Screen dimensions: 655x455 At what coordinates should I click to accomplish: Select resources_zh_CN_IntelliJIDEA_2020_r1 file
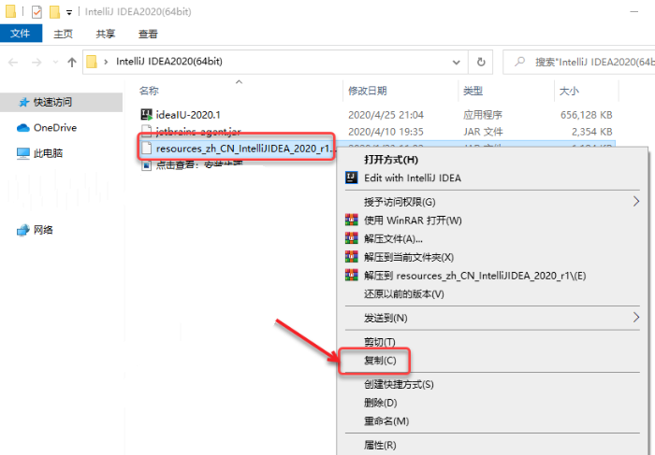coord(243,149)
